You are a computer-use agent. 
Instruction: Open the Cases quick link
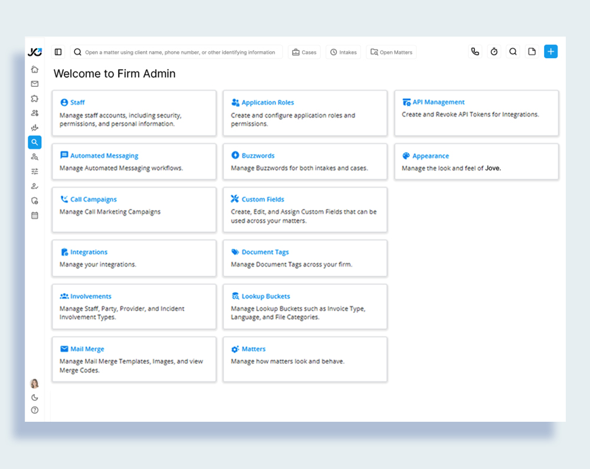point(304,53)
